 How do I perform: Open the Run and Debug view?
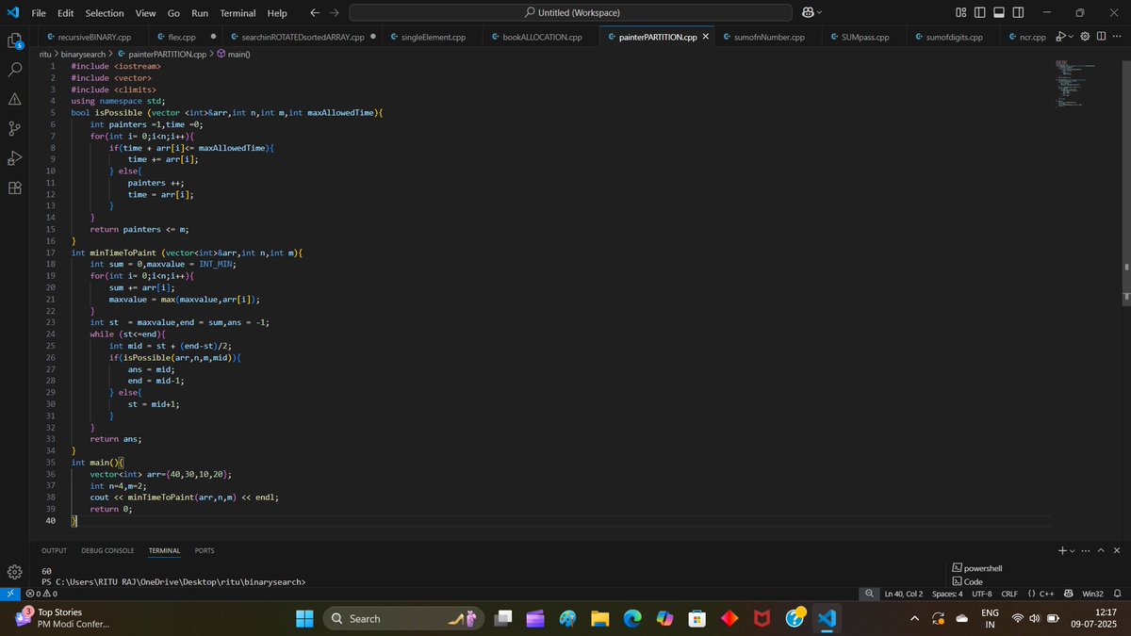click(15, 157)
